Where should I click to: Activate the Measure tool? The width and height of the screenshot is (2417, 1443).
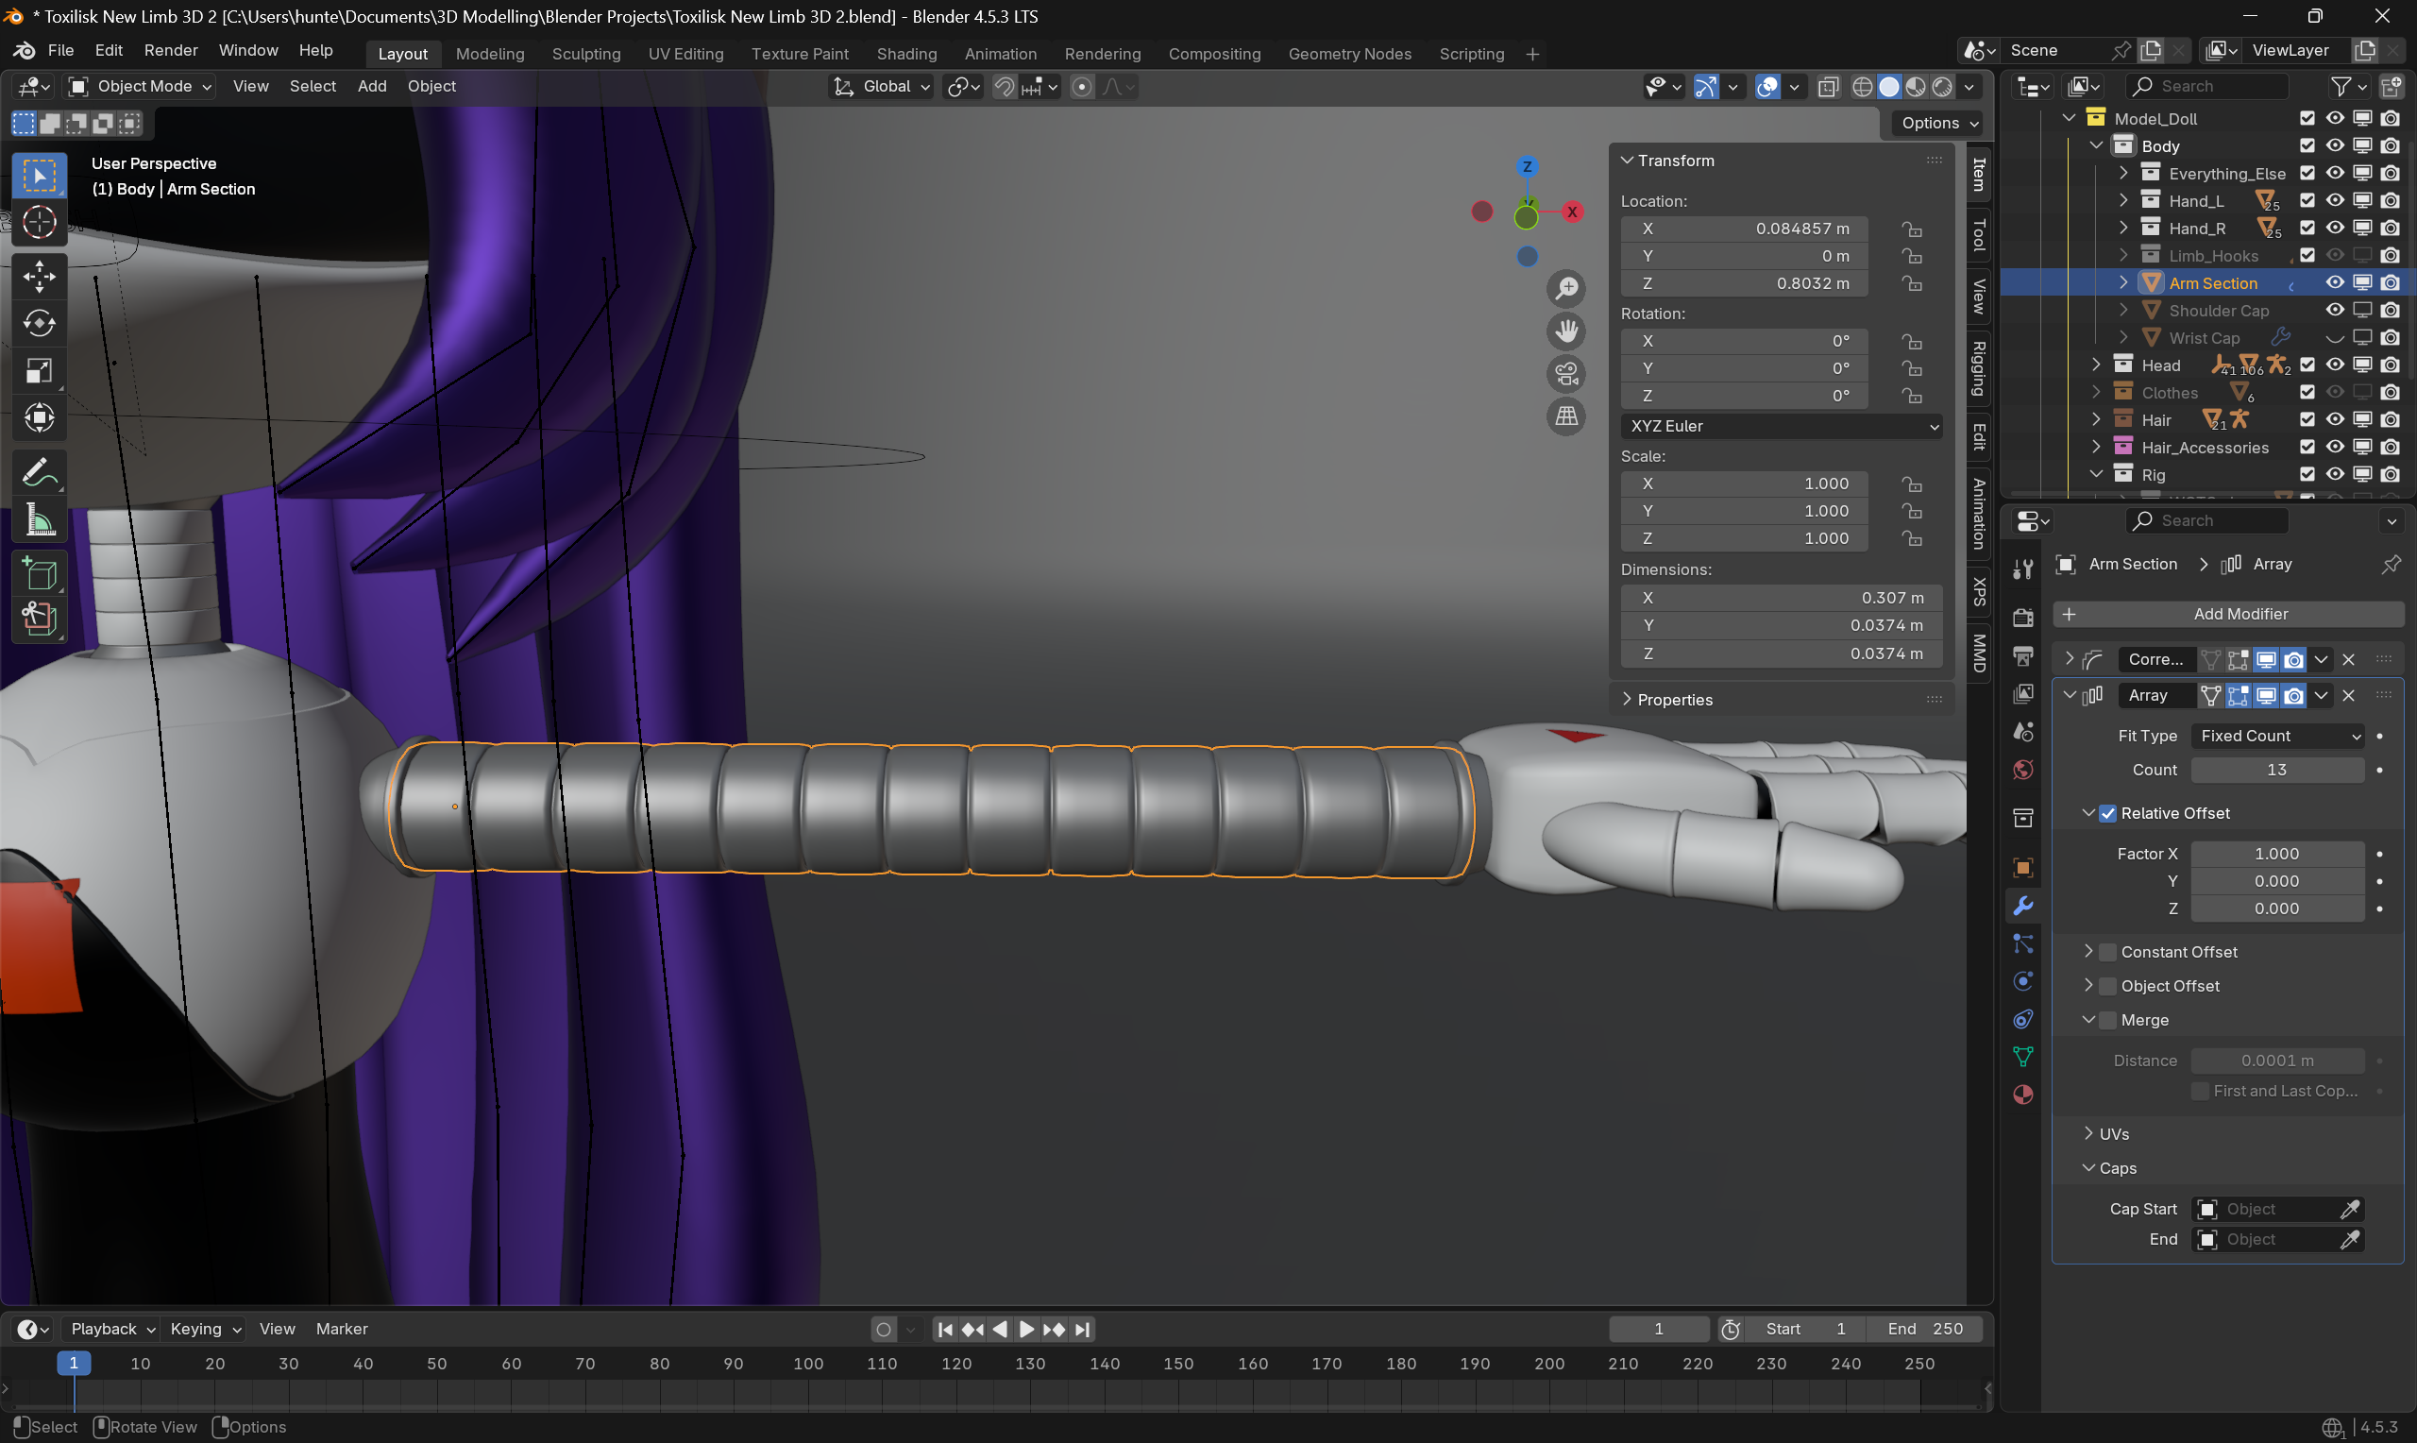click(x=39, y=521)
